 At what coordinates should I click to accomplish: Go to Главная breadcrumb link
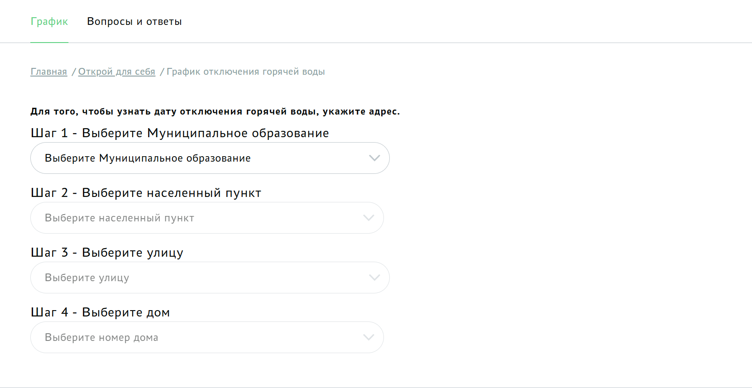pyautogui.click(x=49, y=72)
